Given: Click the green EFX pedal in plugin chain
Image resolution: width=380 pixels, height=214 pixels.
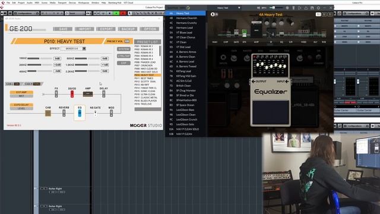Looking at the screenshot, I should tap(244, 33).
